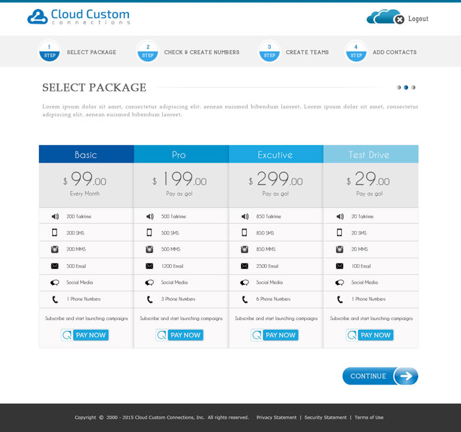Select the active middle pagination dot

coord(406,88)
